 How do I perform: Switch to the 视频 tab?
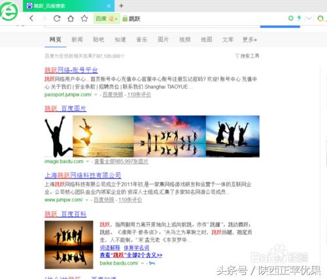[x=185, y=39]
